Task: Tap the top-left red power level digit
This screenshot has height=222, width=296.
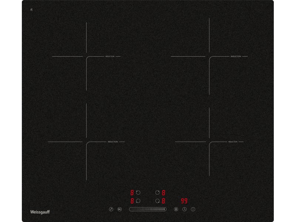Action: [x=132, y=192]
